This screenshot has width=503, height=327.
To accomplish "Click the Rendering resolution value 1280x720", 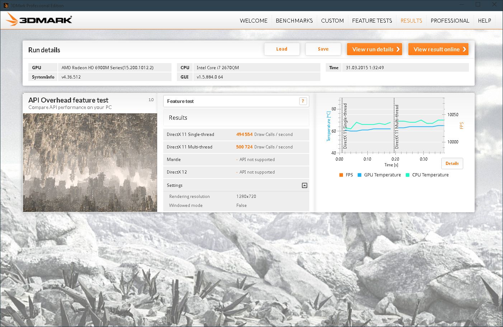I will click(246, 196).
